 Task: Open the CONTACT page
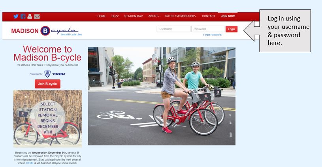coord(209,16)
